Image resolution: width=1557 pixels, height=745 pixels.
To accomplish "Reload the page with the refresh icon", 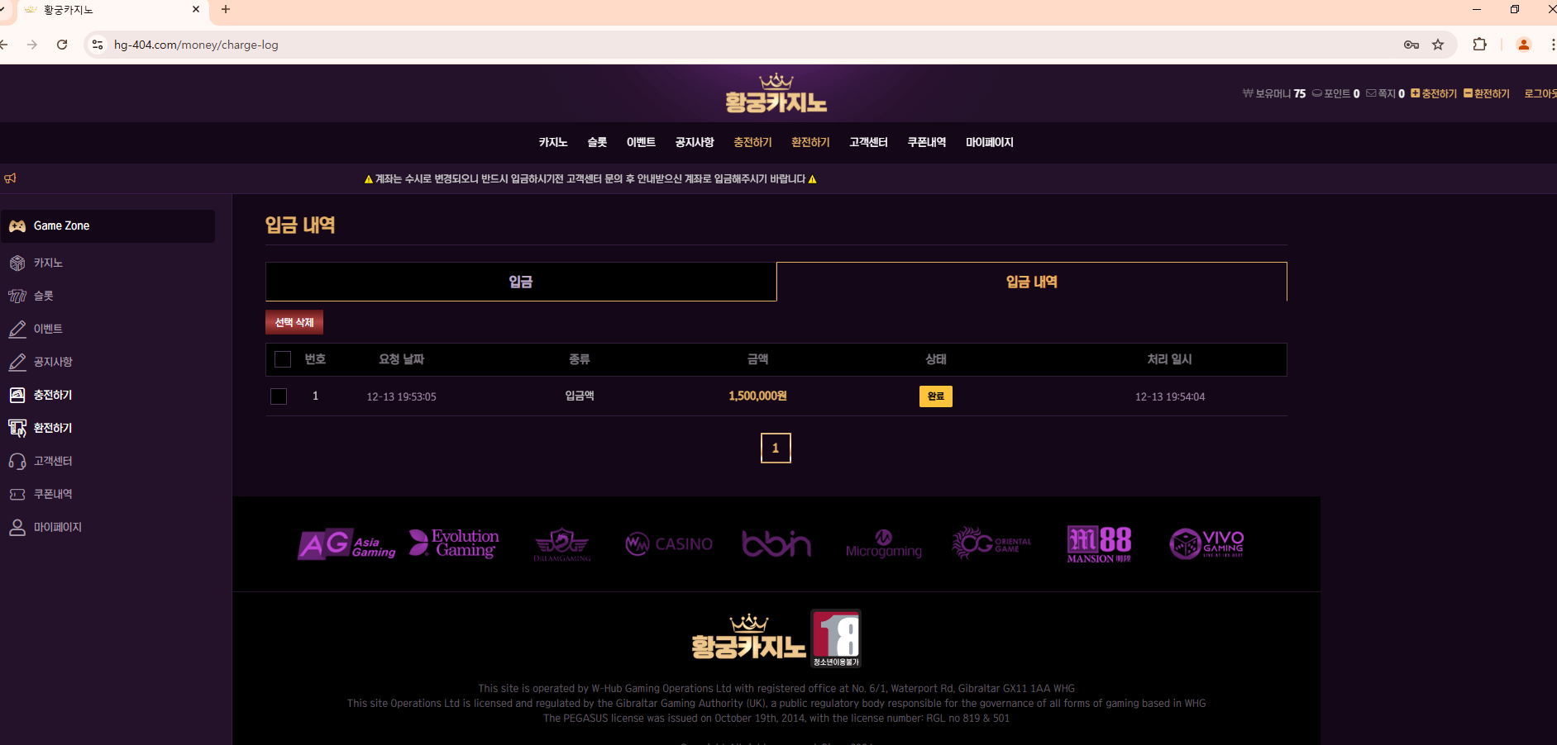I will point(62,45).
